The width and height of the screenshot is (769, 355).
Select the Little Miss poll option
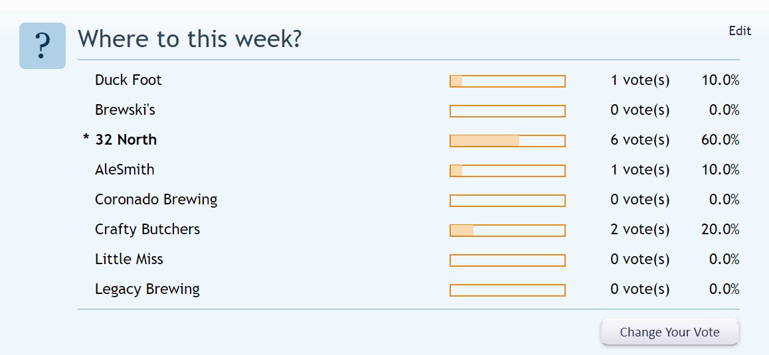pyautogui.click(x=129, y=259)
